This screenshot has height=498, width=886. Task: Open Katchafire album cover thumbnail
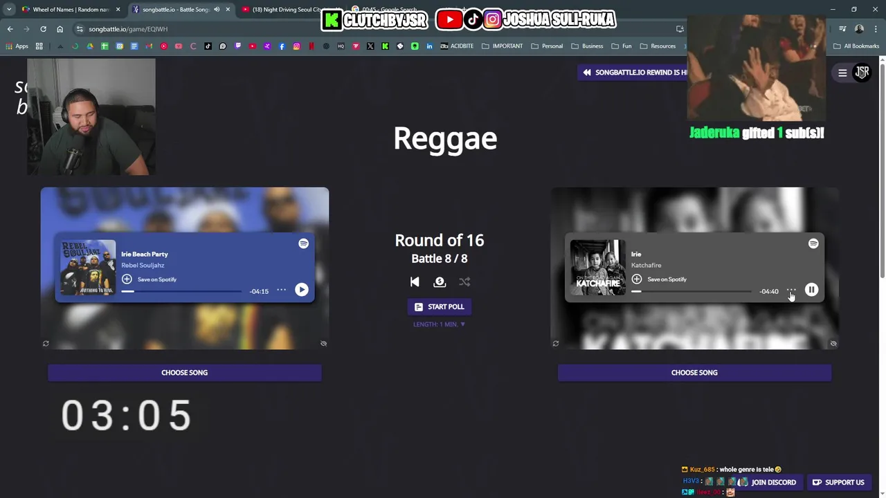[598, 268]
